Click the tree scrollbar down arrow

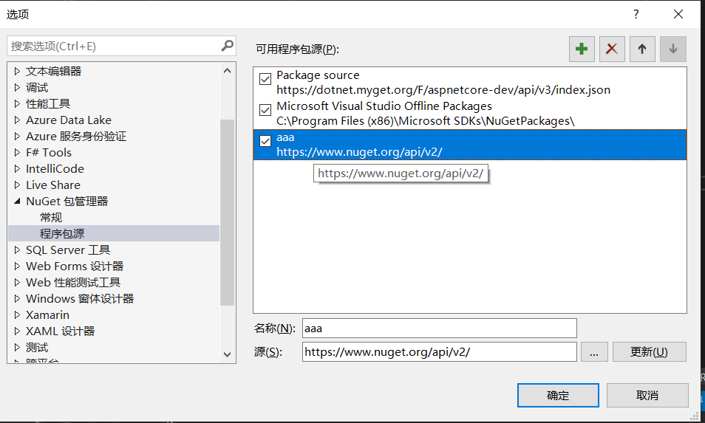(x=227, y=355)
